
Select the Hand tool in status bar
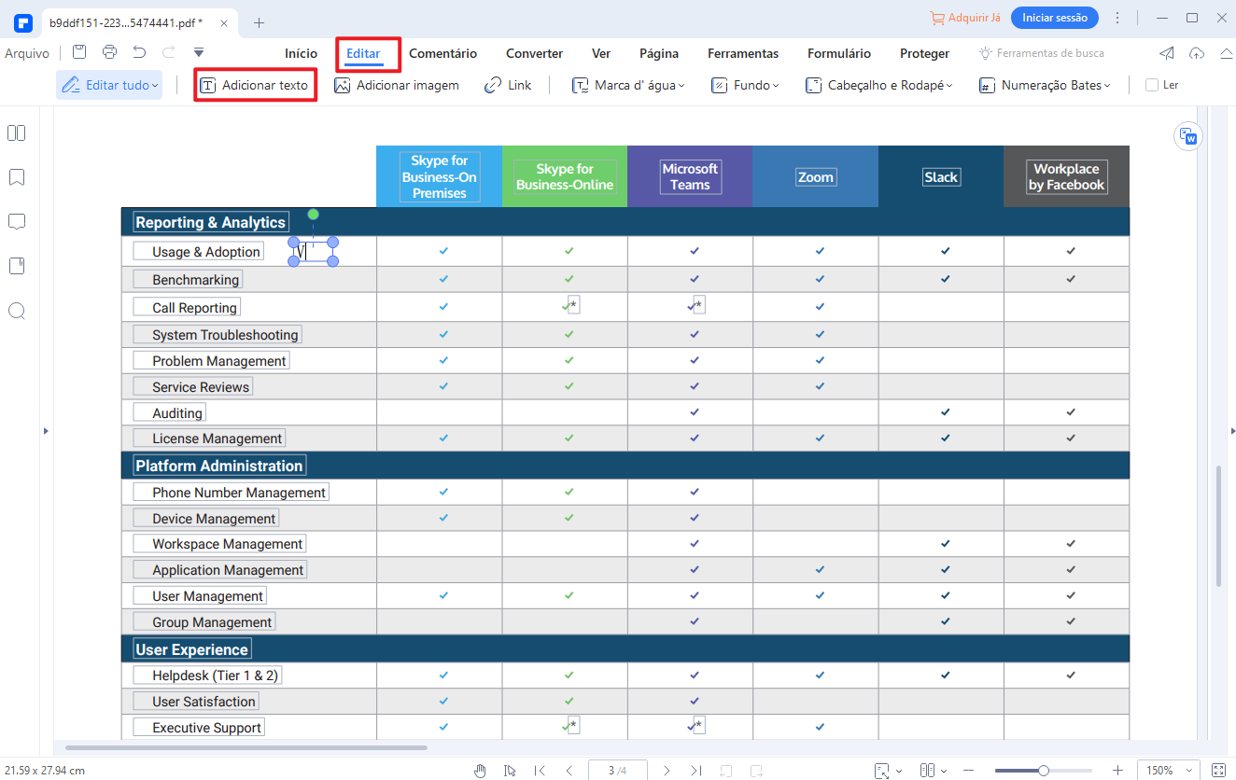(481, 771)
